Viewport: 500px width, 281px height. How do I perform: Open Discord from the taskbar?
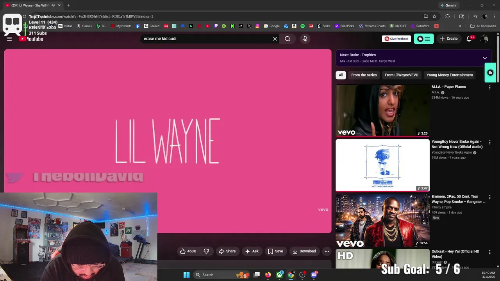coord(314,275)
